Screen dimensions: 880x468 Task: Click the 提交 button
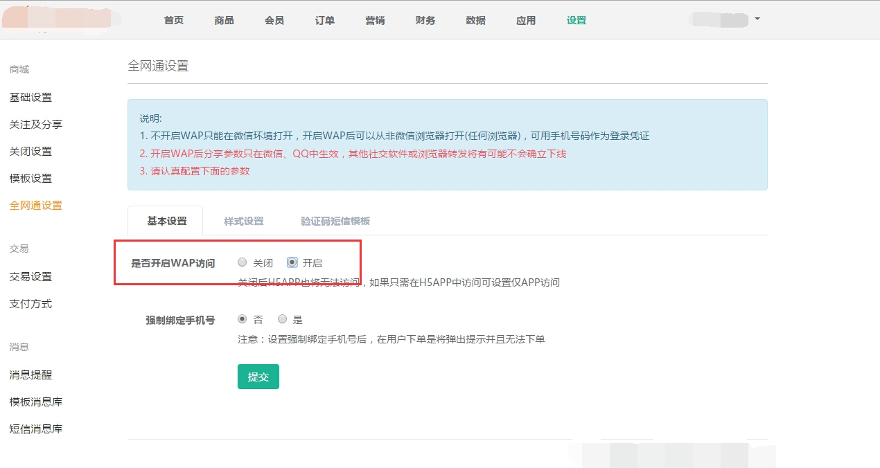pos(258,377)
